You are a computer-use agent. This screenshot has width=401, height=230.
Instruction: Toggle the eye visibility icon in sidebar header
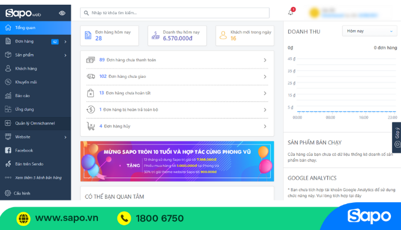pyautogui.click(x=62, y=13)
